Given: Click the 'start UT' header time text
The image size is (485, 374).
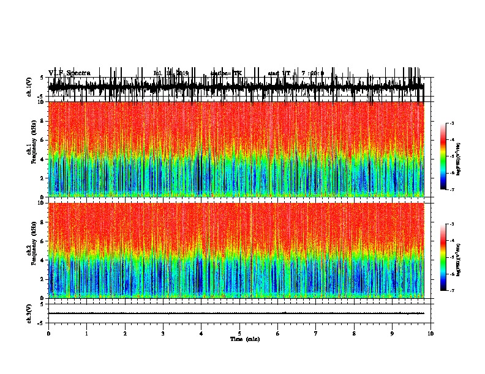Looking at the screenshot, I should [x=296, y=73].
